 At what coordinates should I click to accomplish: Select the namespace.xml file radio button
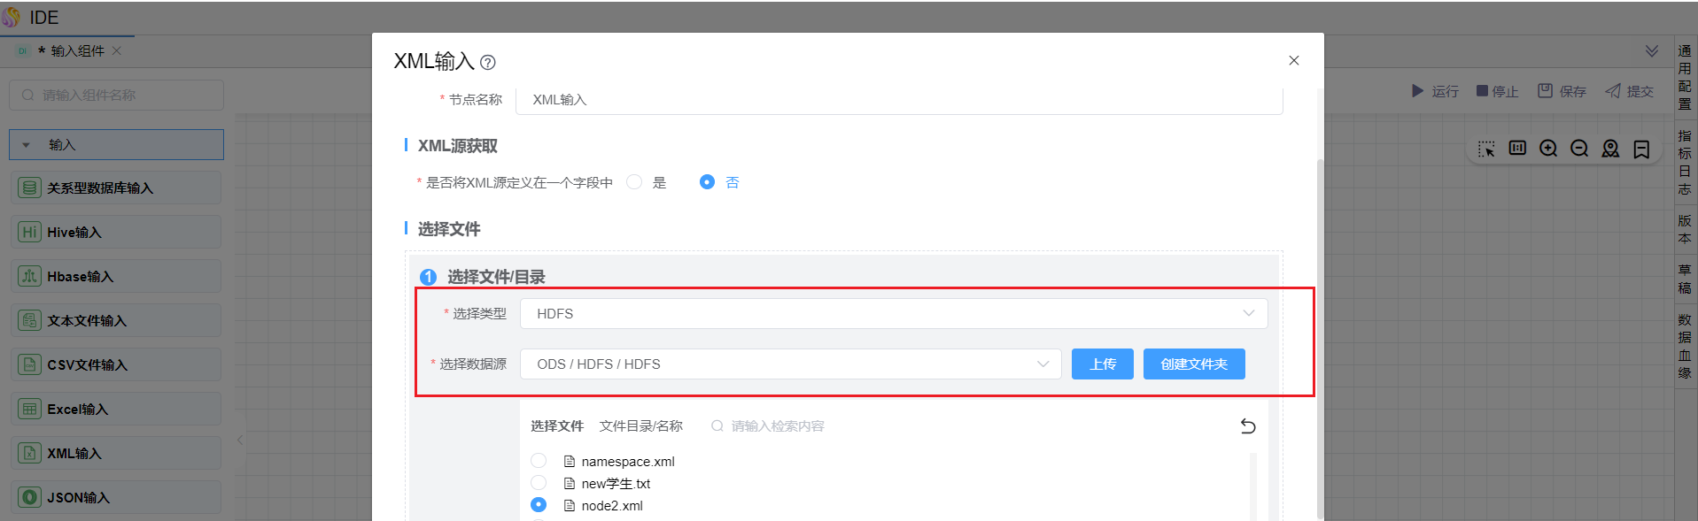coord(539,461)
